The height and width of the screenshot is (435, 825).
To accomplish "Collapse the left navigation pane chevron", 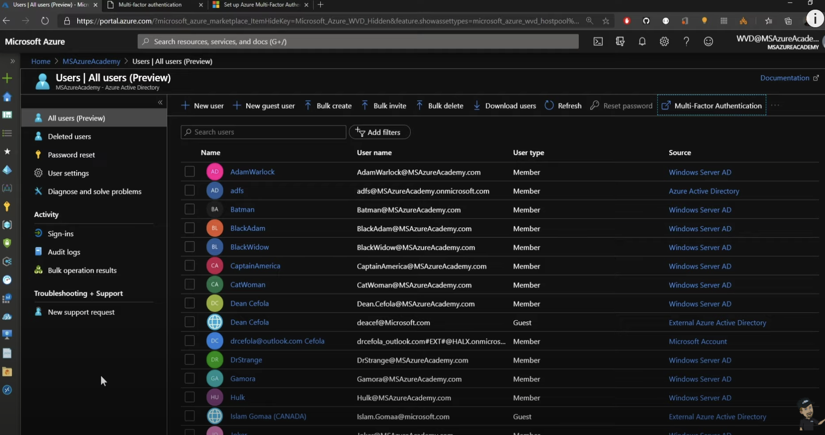I will click(160, 102).
